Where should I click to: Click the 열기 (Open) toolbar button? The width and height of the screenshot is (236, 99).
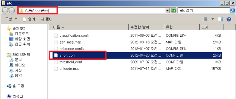(x=29, y=19)
